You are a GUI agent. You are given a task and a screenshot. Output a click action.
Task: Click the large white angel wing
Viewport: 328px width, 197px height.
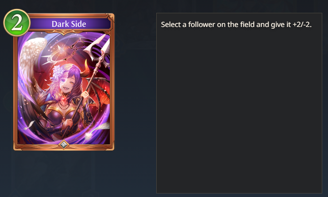tap(31, 63)
